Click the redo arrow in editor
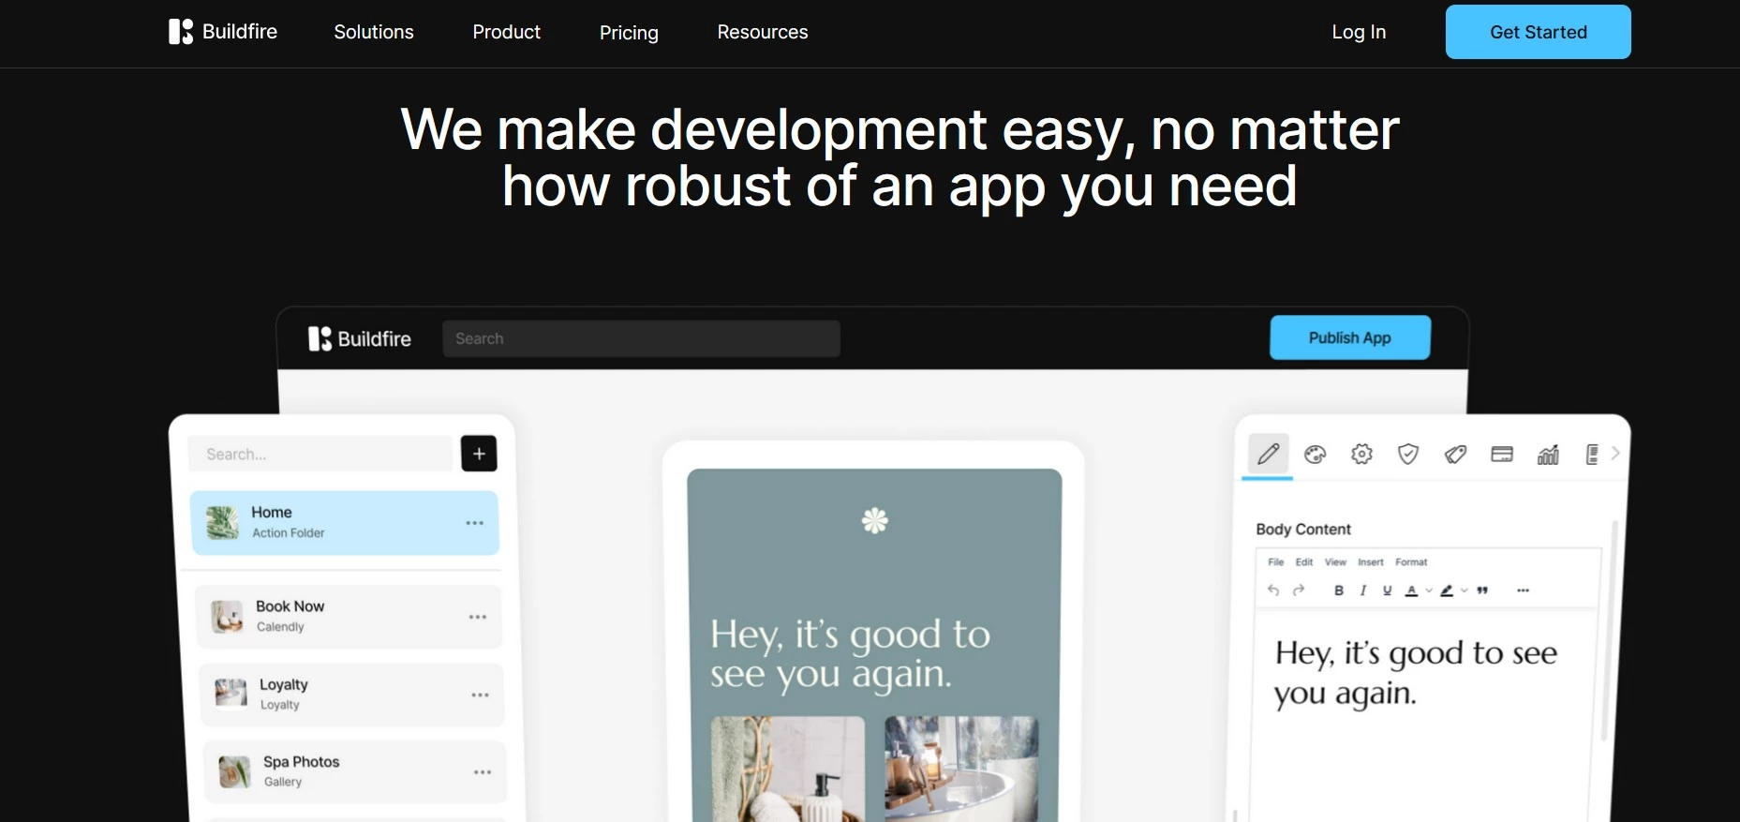 point(1299,590)
